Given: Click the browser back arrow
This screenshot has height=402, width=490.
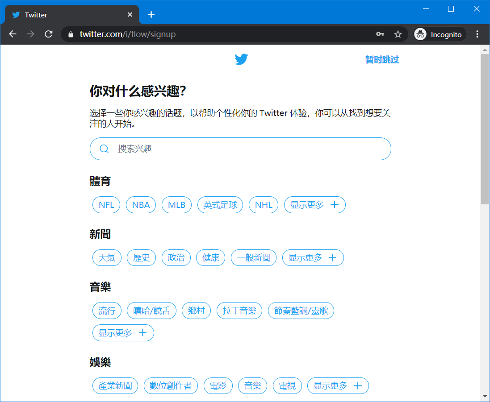Looking at the screenshot, I should [x=13, y=34].
